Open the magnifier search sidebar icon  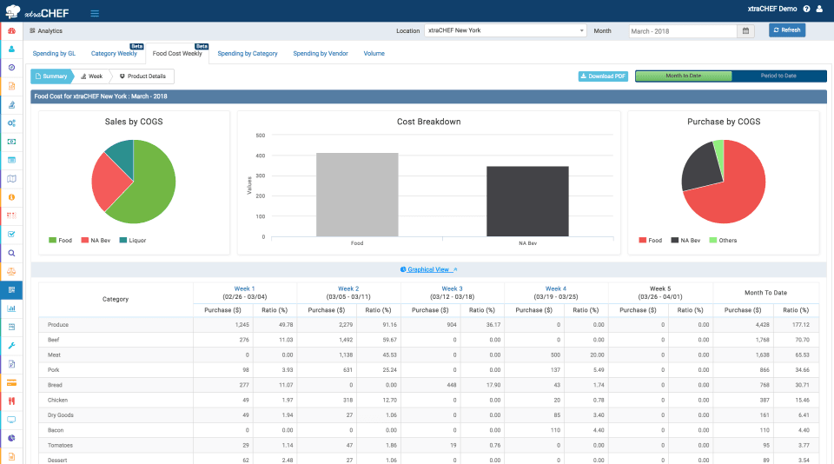[x=11, y=253]
